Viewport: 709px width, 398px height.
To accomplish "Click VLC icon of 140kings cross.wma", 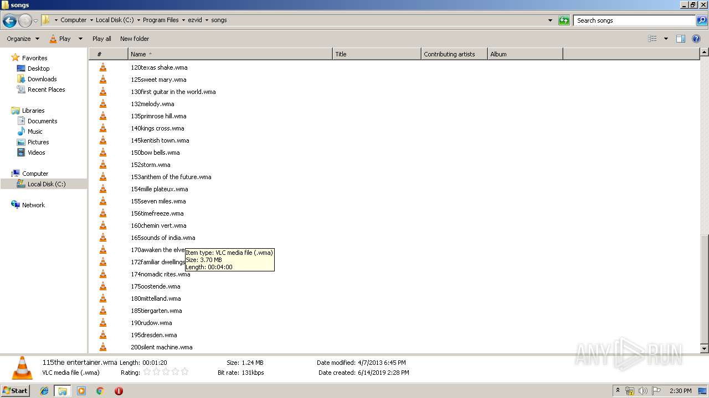I will pyautogui.click(x=102, y=128).
